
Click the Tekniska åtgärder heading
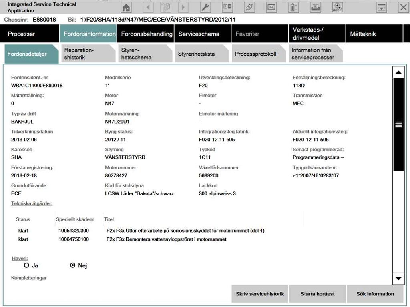[32, 203]
